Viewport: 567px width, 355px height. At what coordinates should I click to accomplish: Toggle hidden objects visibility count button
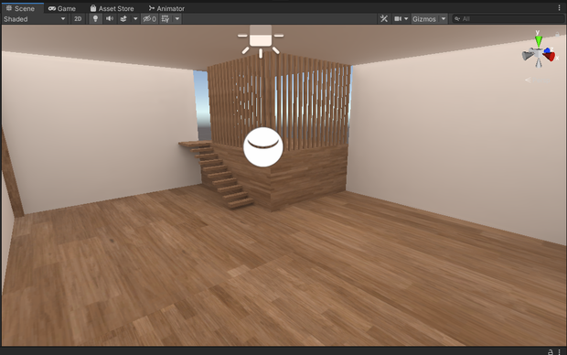point(149,19)
